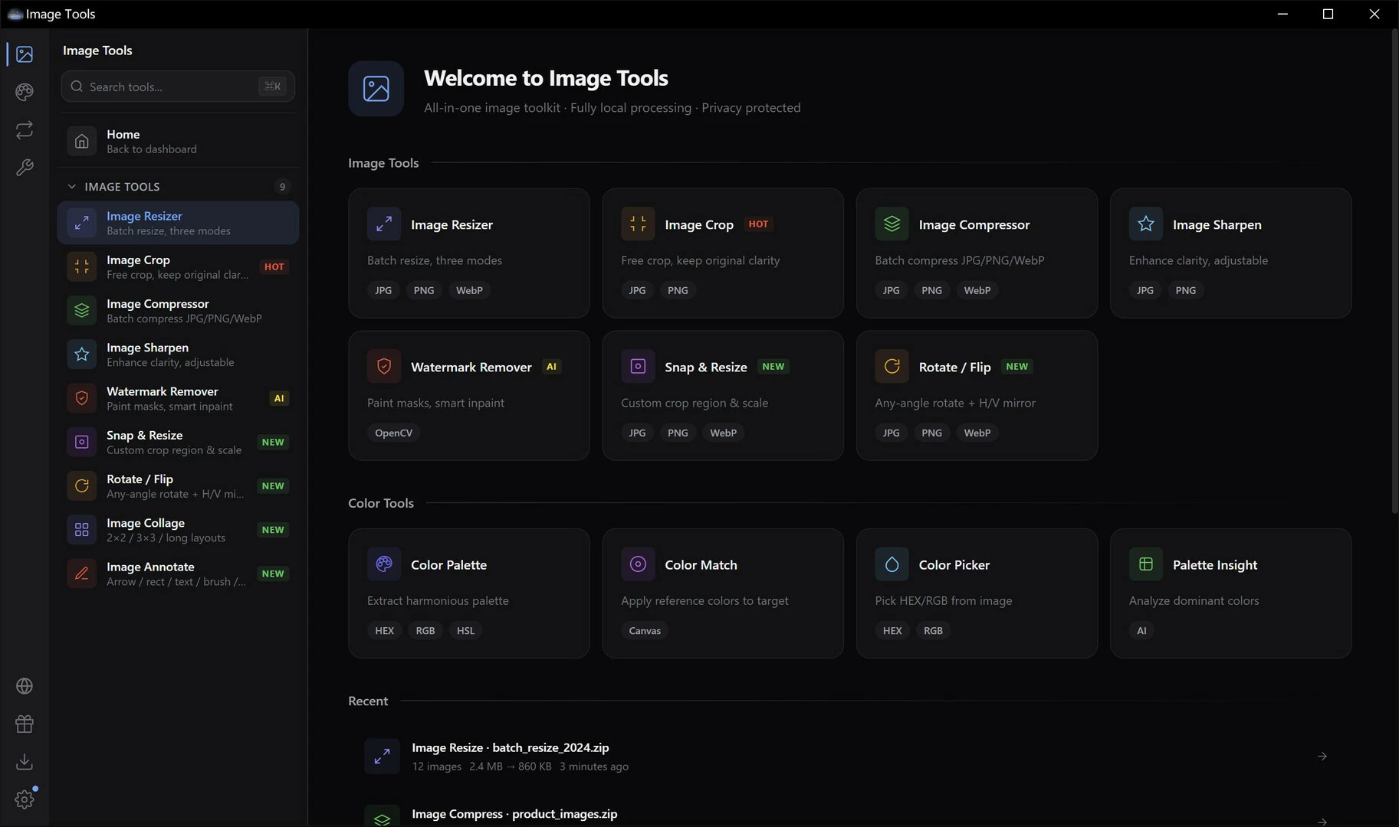Collapse the IMAGE TOOLS section chevron

pyautogui.click(x=71, y=187)
